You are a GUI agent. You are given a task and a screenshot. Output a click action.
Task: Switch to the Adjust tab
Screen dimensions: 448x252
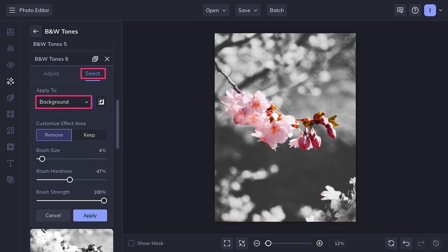(51, 73)
